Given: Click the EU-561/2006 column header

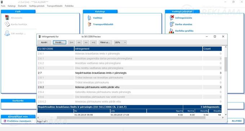Looking at the screenshot, I should [55, 49].
